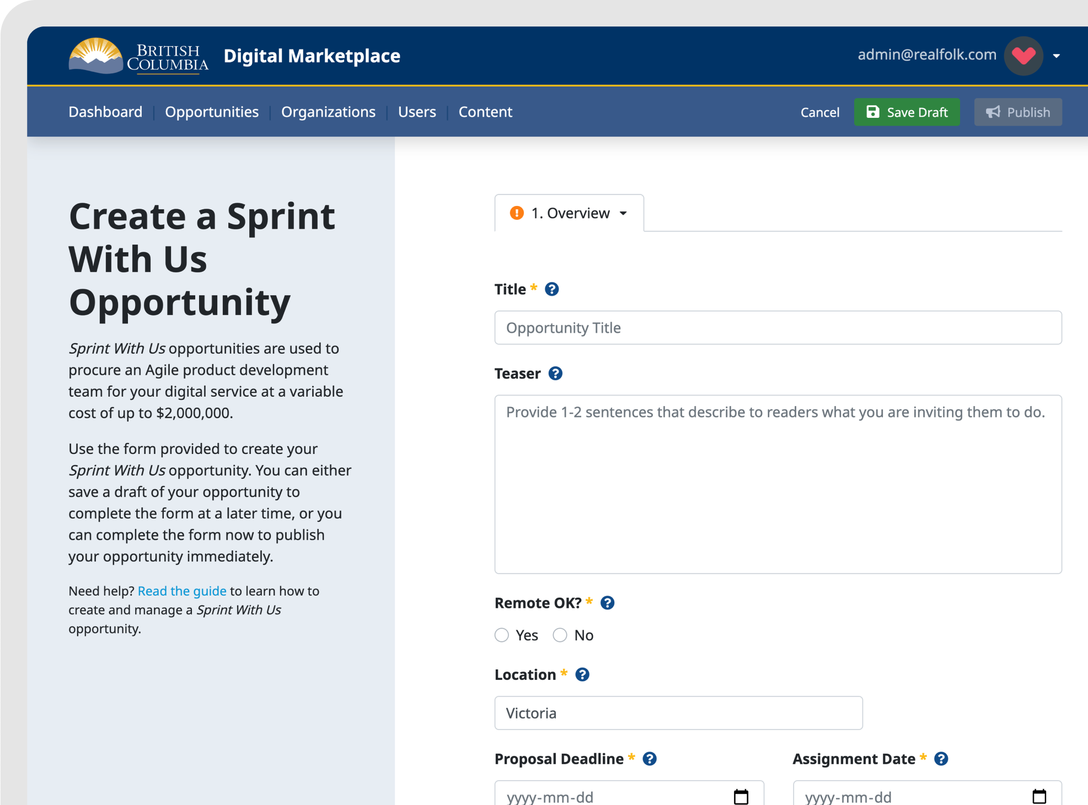The width and height of the screenshot is (1088, 805).
Task: Click Cancel in the navigation bar
Action: click(x=819, y=112)
